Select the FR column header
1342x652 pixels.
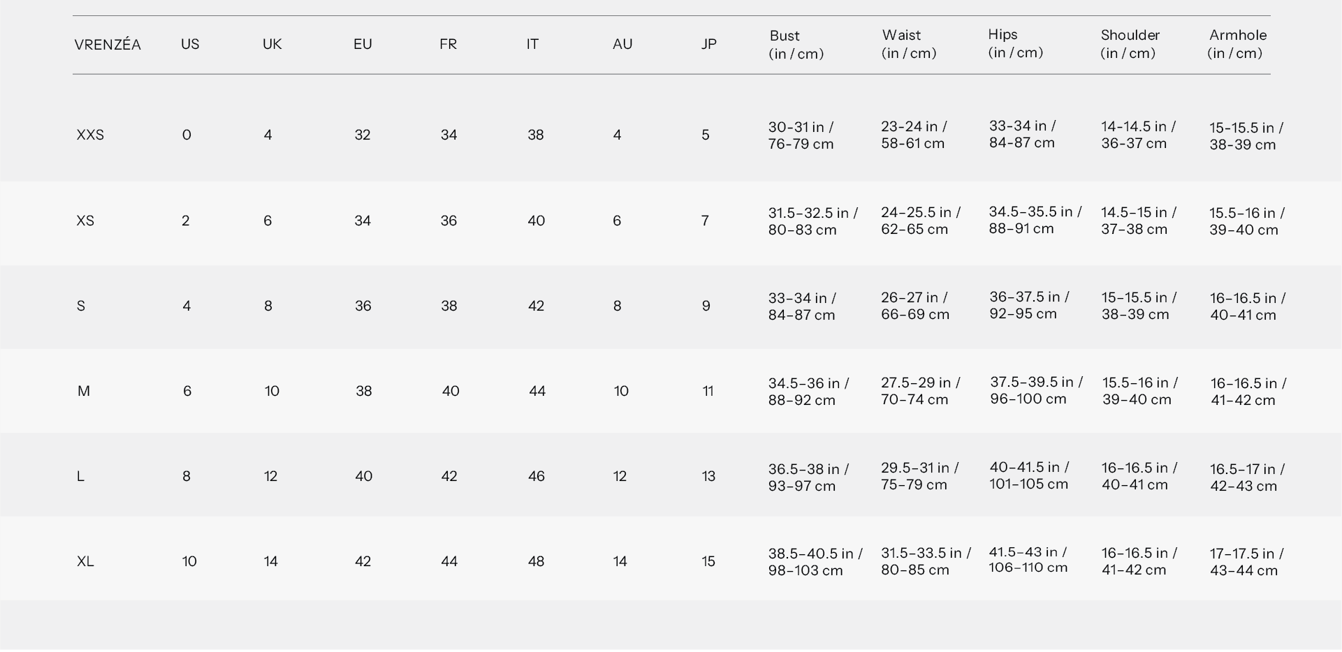coord(448,44)
